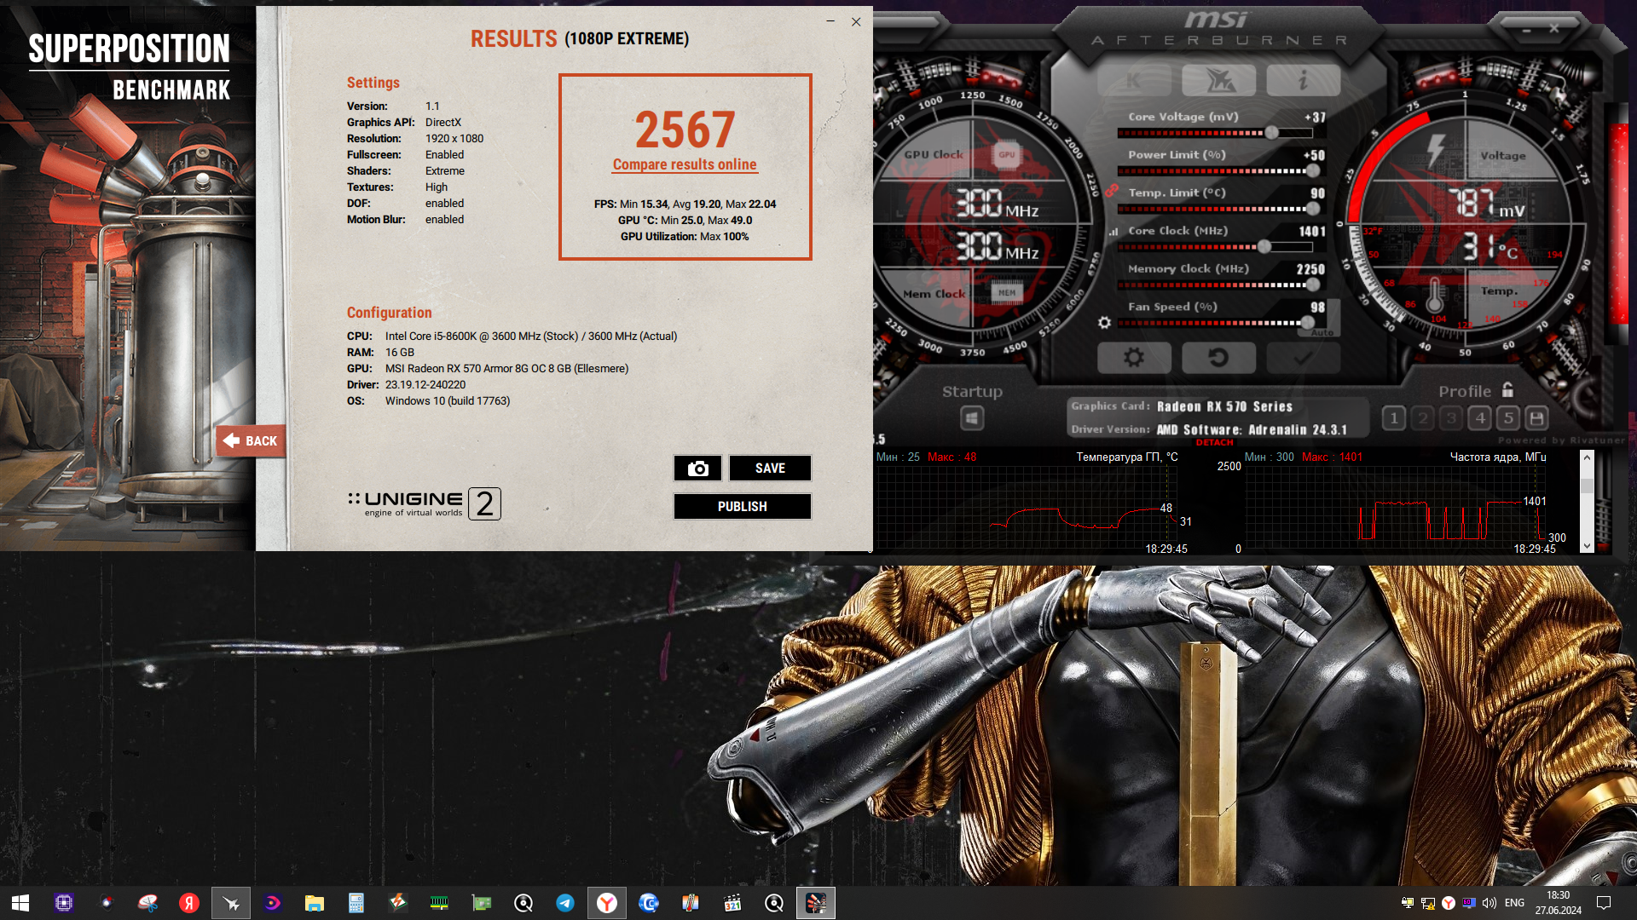Toggle apply at Windows Startup button
The height and width of the screenshot is (920, 1637).
[x=972, y=418]
